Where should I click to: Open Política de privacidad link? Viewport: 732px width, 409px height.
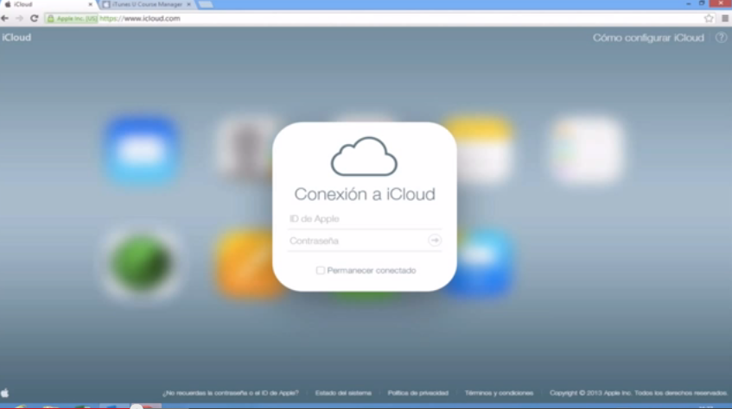pyautogui.click(x=417, y=393)
